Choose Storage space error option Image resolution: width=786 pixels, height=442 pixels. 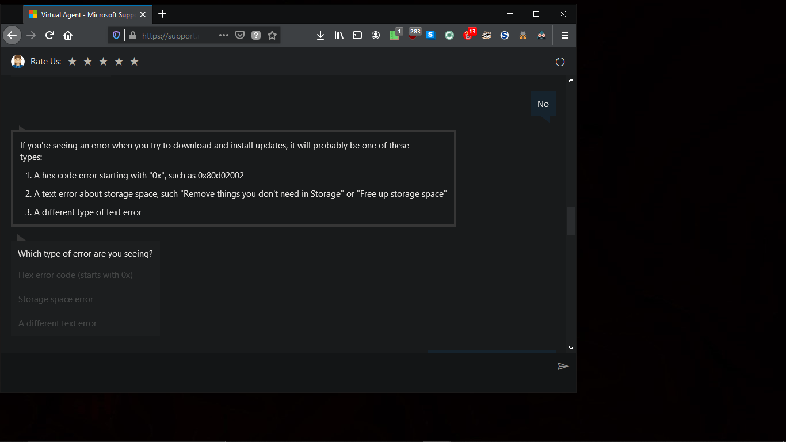point(56,299)
